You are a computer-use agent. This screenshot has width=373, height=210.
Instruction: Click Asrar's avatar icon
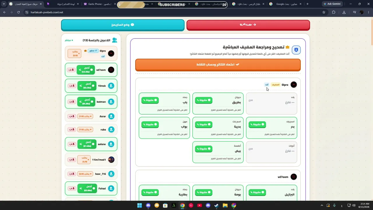pos(111,116)
